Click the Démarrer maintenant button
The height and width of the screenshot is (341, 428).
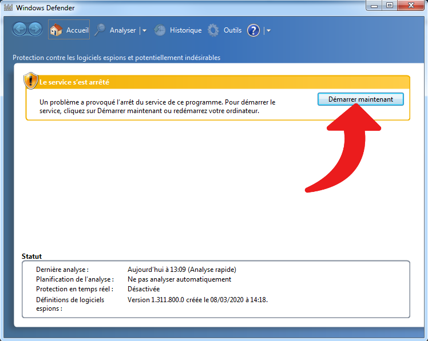(360, 99)
